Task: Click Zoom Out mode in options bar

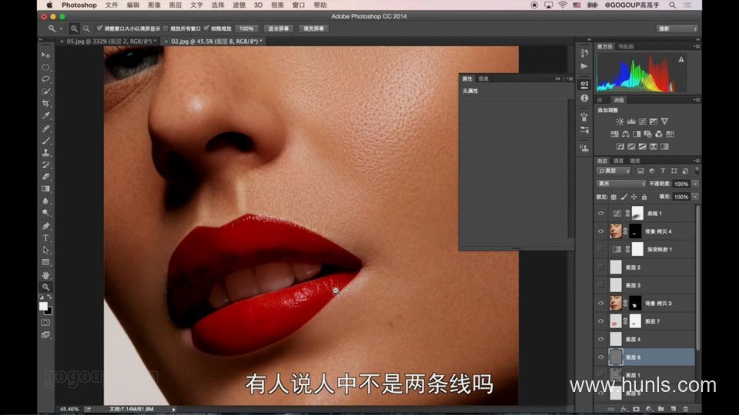Action: pos(86,28)
